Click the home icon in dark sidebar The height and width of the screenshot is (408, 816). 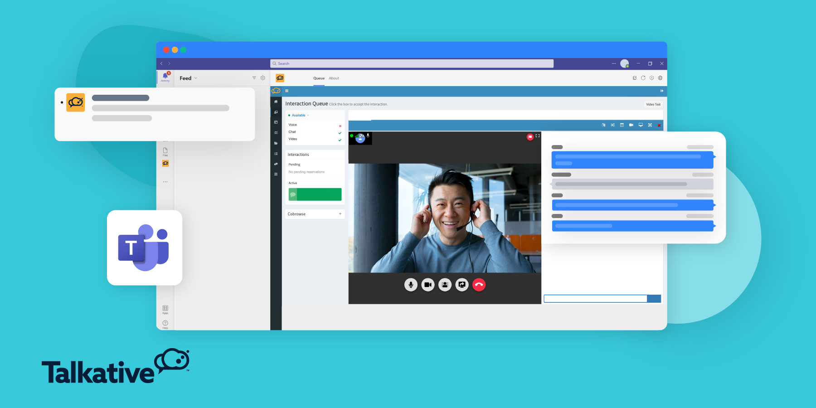(276, 102)
